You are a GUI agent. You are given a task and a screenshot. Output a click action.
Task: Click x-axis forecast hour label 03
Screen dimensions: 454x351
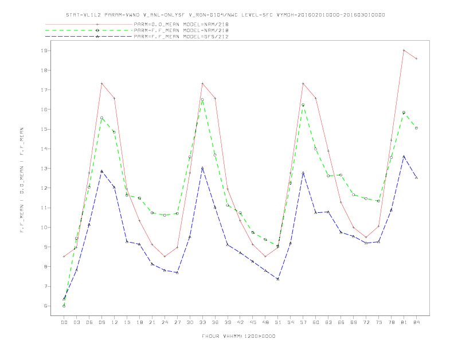tap(76, 322)
